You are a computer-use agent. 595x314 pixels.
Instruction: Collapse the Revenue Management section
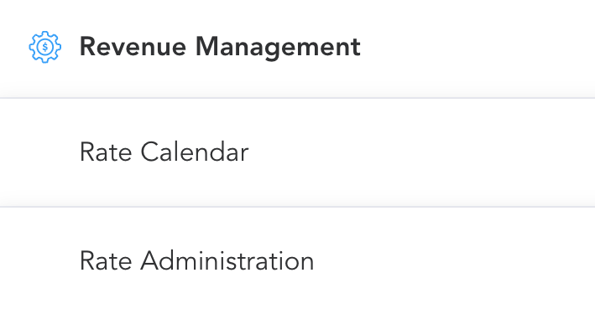[x=297, y=49]
